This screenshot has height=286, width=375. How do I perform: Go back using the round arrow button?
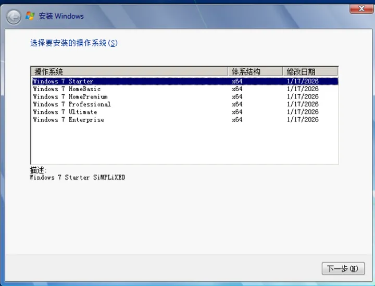[14, 17]
